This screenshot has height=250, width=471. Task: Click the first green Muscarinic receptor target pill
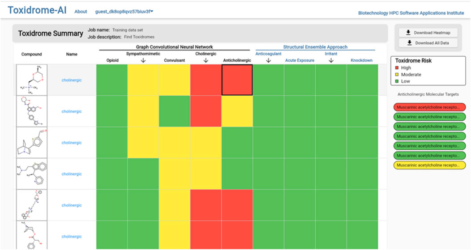(x=429, y=117)
